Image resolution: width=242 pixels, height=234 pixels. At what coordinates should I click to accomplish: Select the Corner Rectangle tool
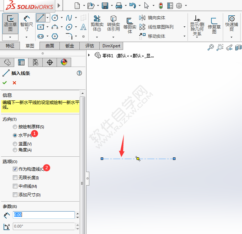click(x=41, y=27)
